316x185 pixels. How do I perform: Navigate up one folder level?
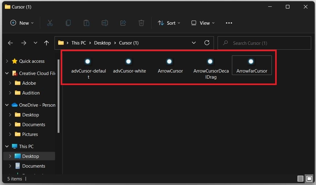coord(46,43)
